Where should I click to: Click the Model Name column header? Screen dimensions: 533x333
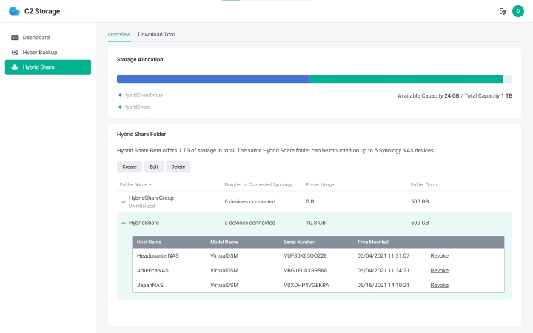click(x=224, y=242)
